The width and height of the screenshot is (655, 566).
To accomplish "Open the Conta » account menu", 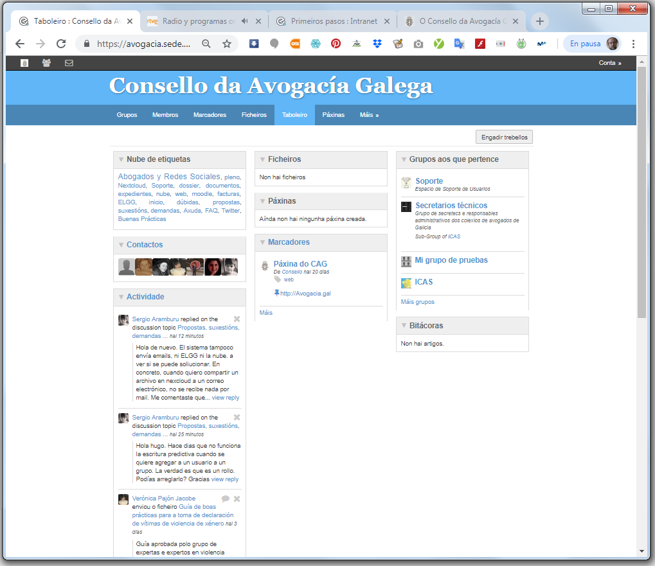I will click(x=610, y=63).
